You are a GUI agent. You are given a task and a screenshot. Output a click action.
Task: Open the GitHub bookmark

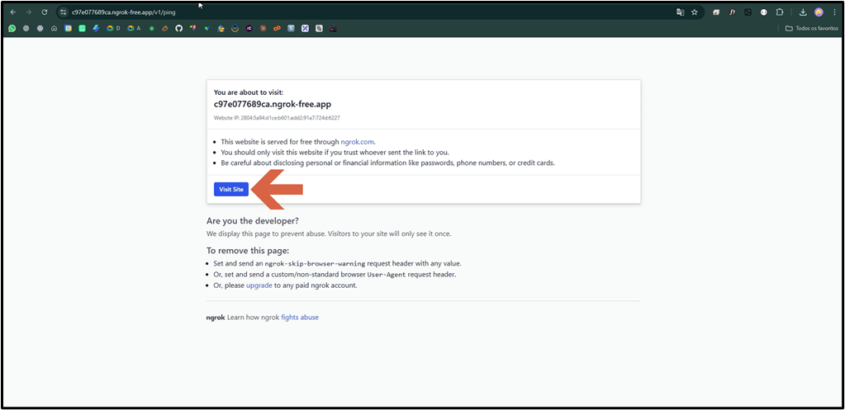(179, 29)
